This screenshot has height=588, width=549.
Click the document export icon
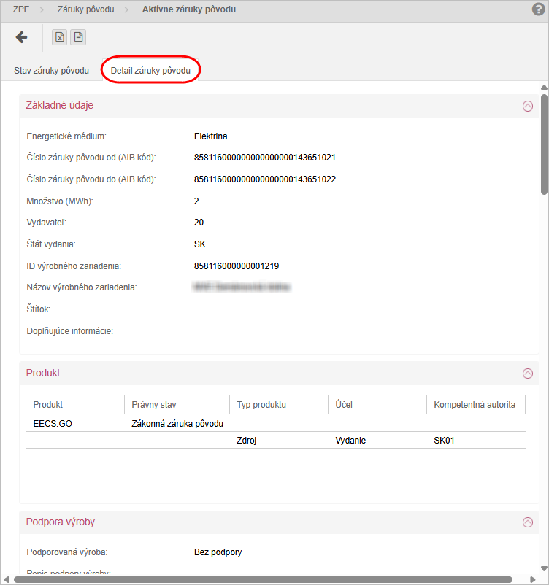point(77,37)
